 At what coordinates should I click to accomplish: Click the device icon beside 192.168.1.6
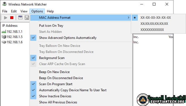[4, 42]
